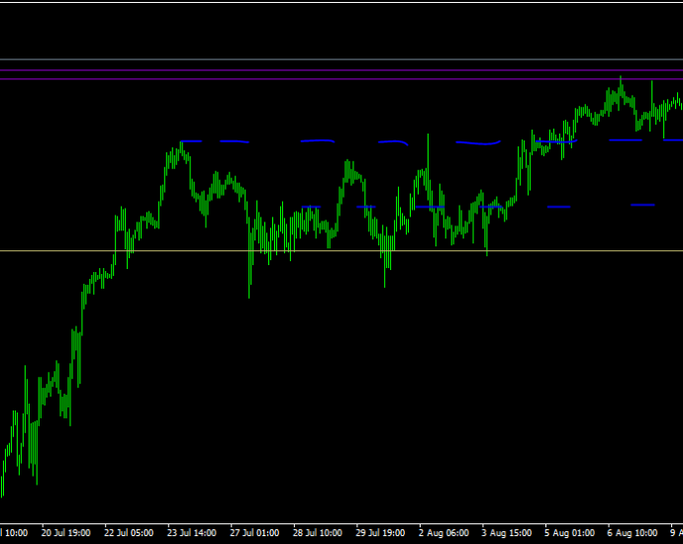Click the 6 Aug 10:00 time label

click(x=633, y=533)
